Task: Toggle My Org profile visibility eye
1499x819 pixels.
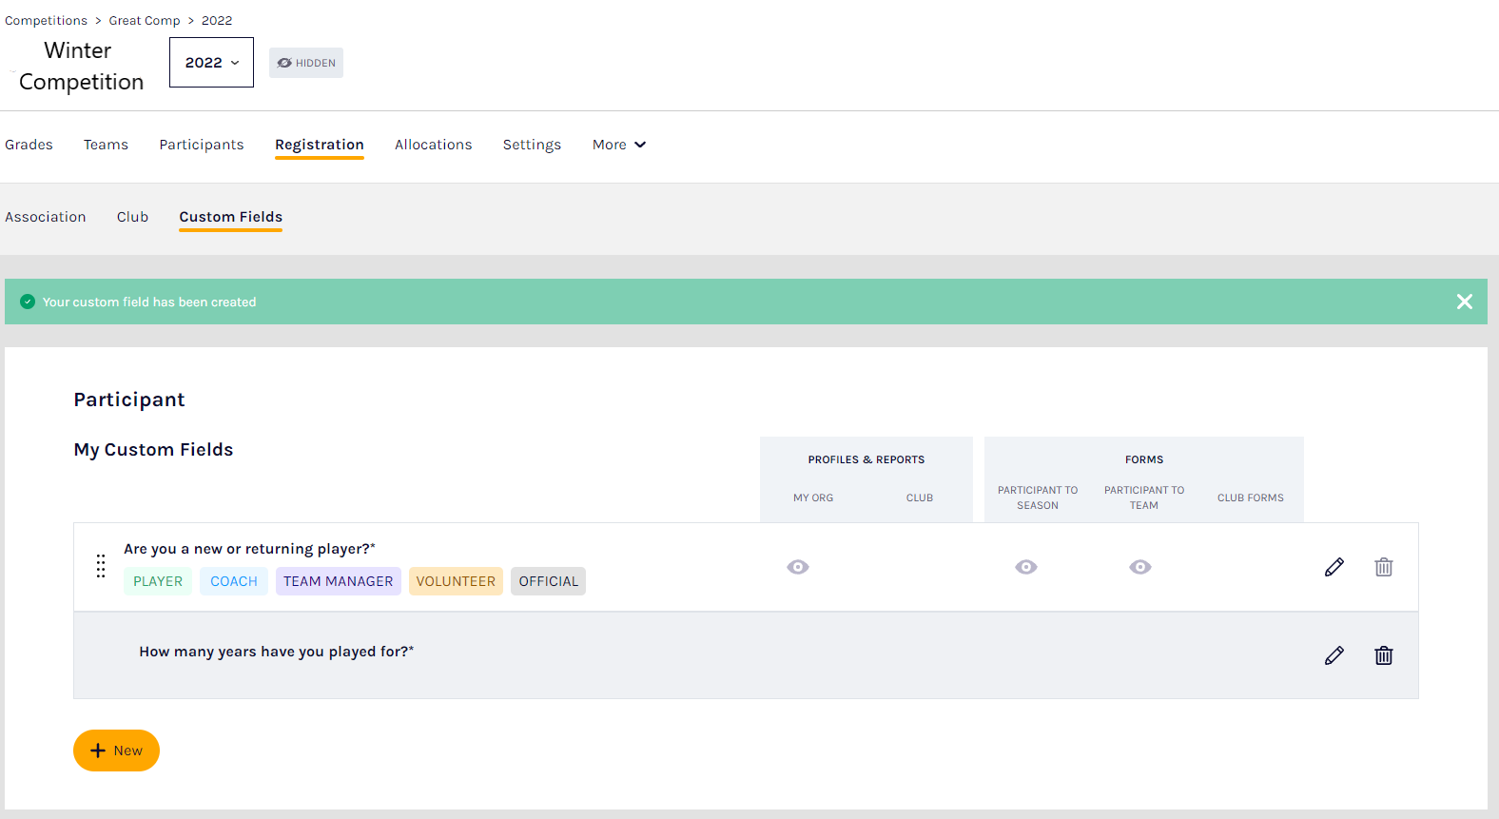Action: tap(798, 567)
